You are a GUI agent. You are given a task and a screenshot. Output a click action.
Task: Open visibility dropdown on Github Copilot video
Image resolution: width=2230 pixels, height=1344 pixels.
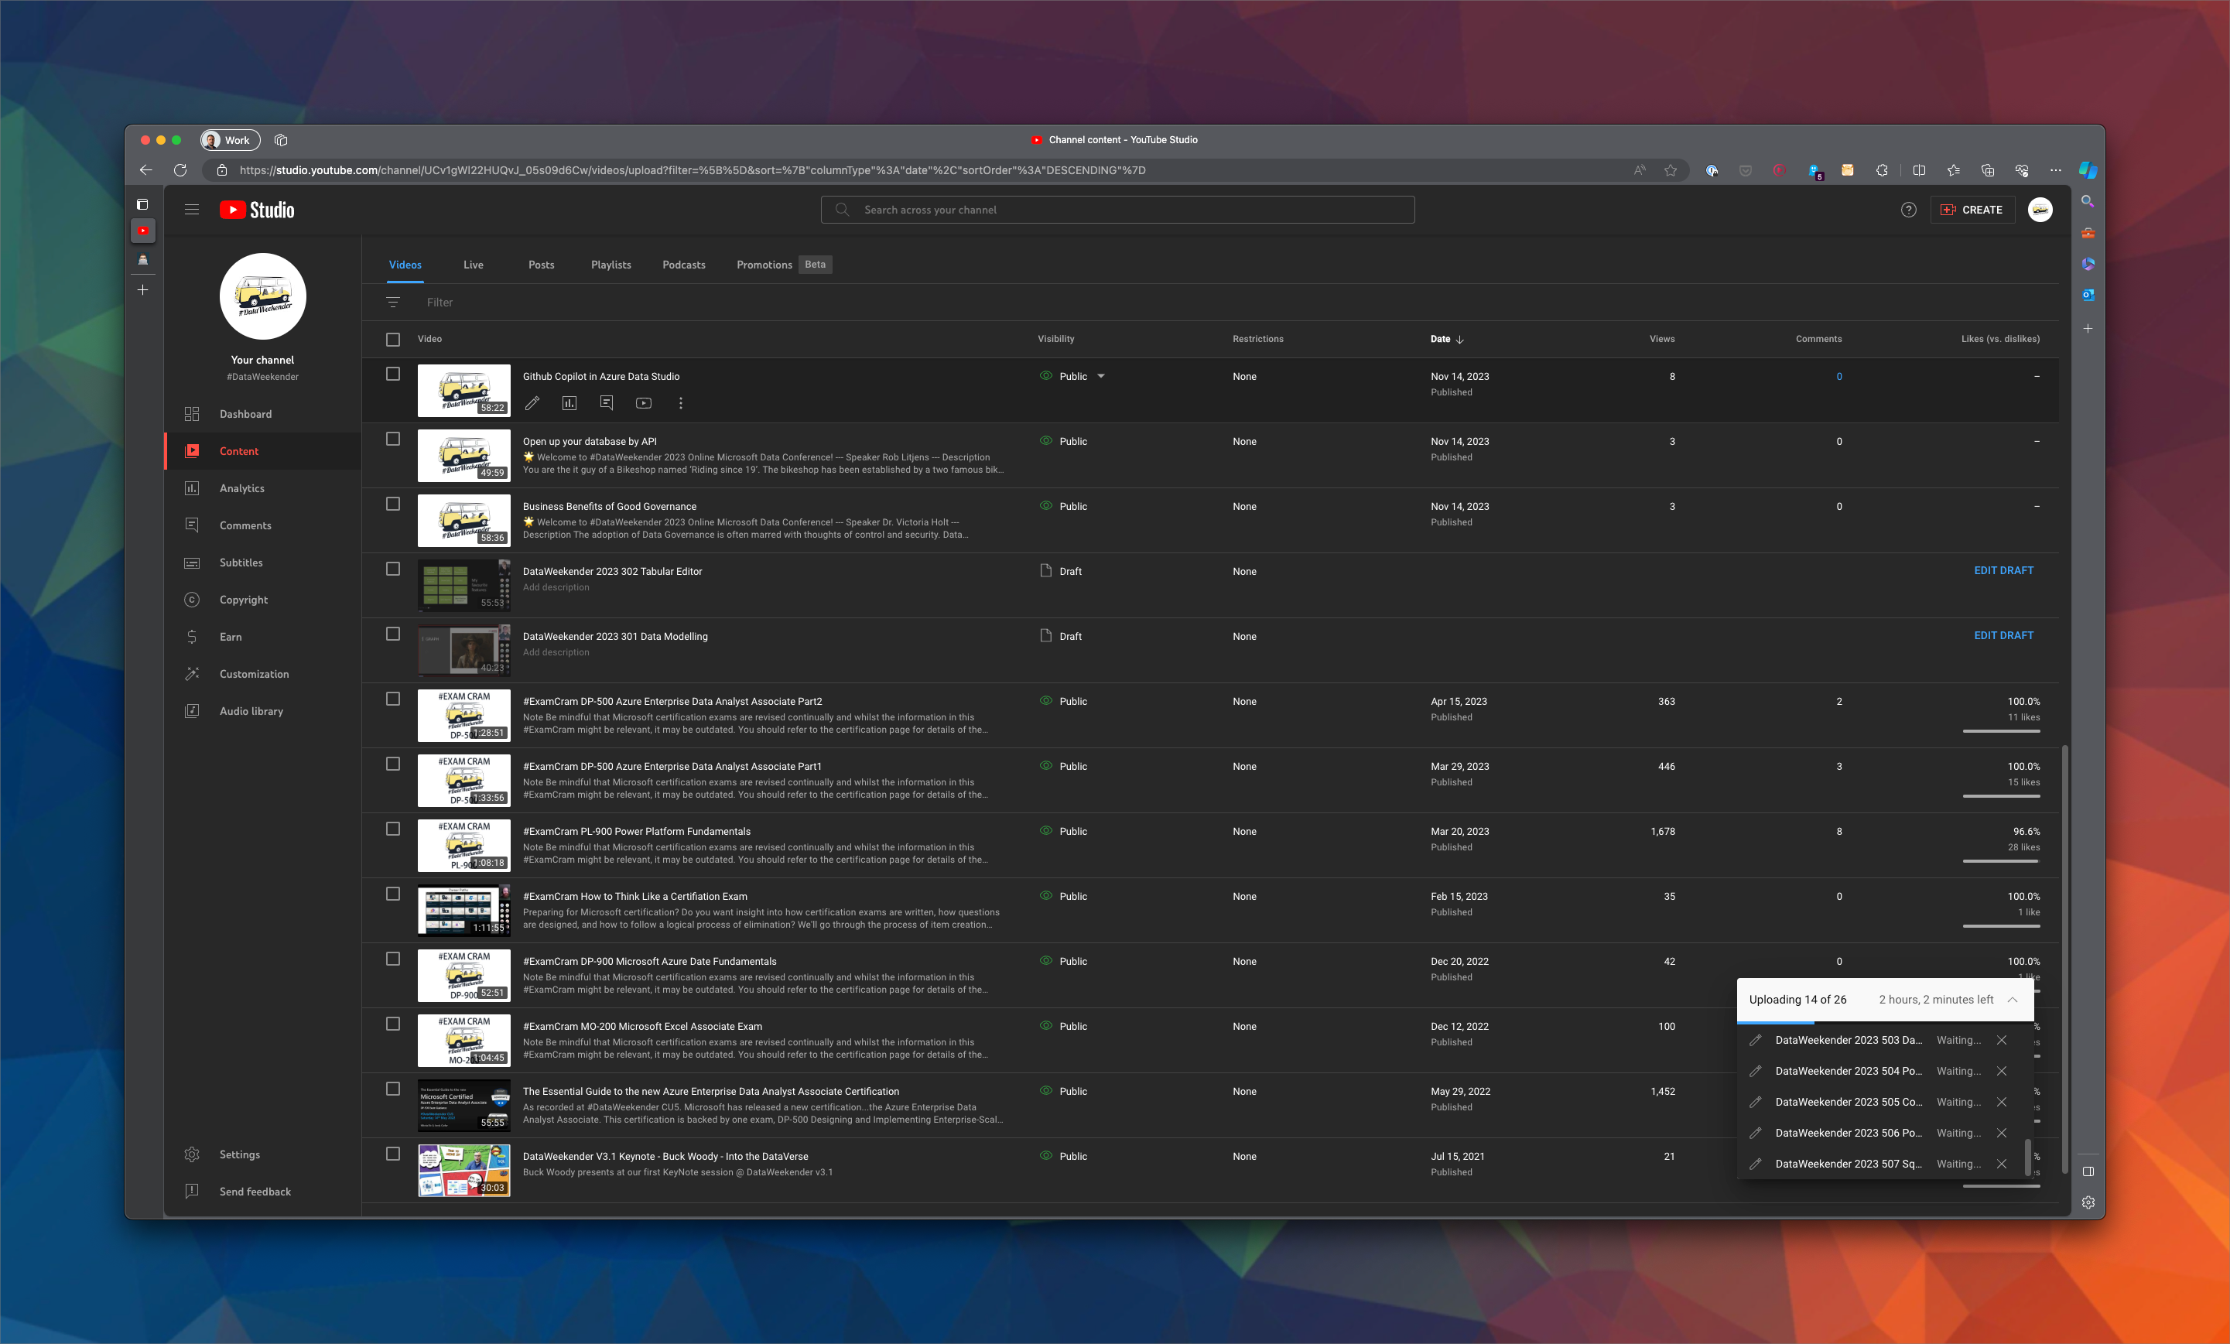click(1103, 375)
